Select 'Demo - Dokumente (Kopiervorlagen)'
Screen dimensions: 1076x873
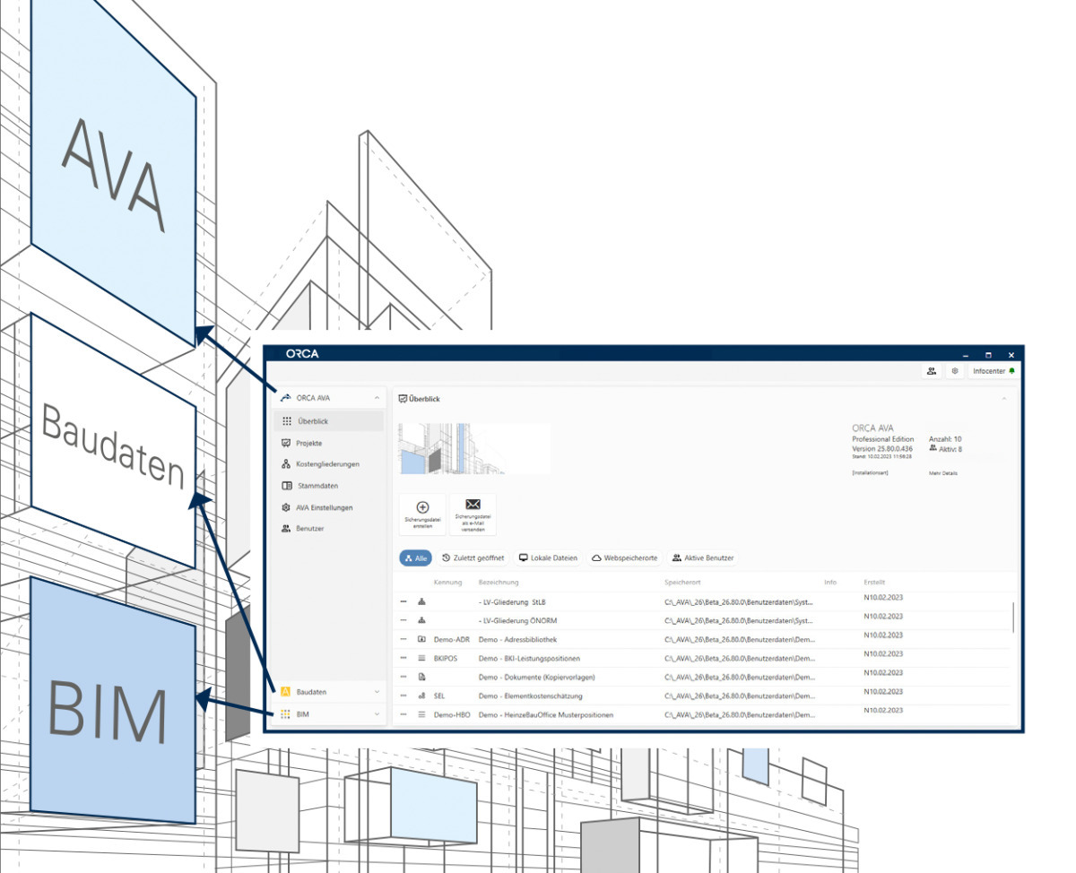(x=537, y=677)
